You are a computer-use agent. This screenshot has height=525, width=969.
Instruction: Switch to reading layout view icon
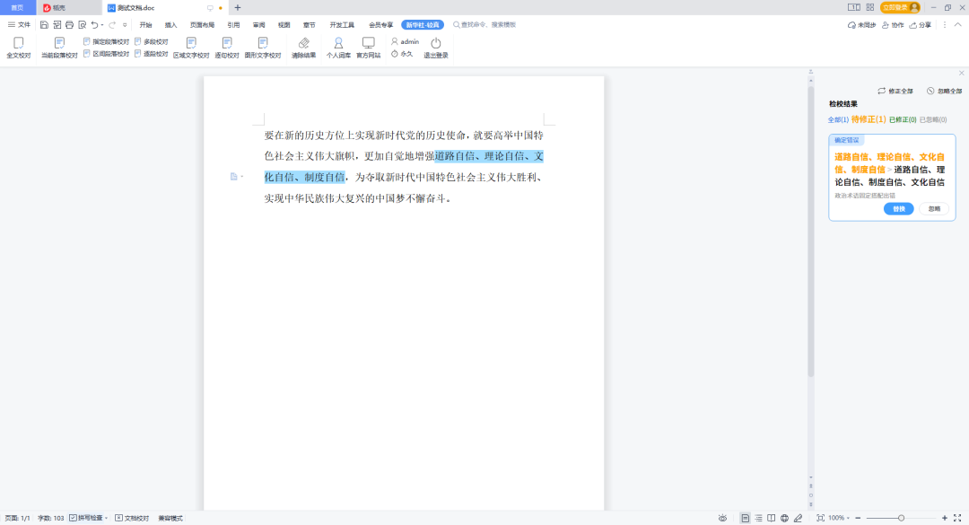(772, 518)
